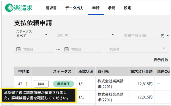
Task: Click the 請求合計金額 column header
Action: [141, 72]
